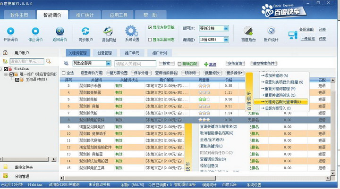Choose 查看调价历史 in context menu

pyautogui.click(x=212, y=159)
